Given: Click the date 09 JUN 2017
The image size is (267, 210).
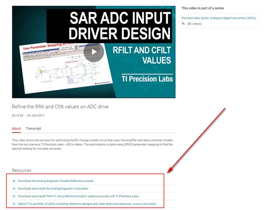Looking at the screenshot, I should pyautogui.click(x=36, y=115).
